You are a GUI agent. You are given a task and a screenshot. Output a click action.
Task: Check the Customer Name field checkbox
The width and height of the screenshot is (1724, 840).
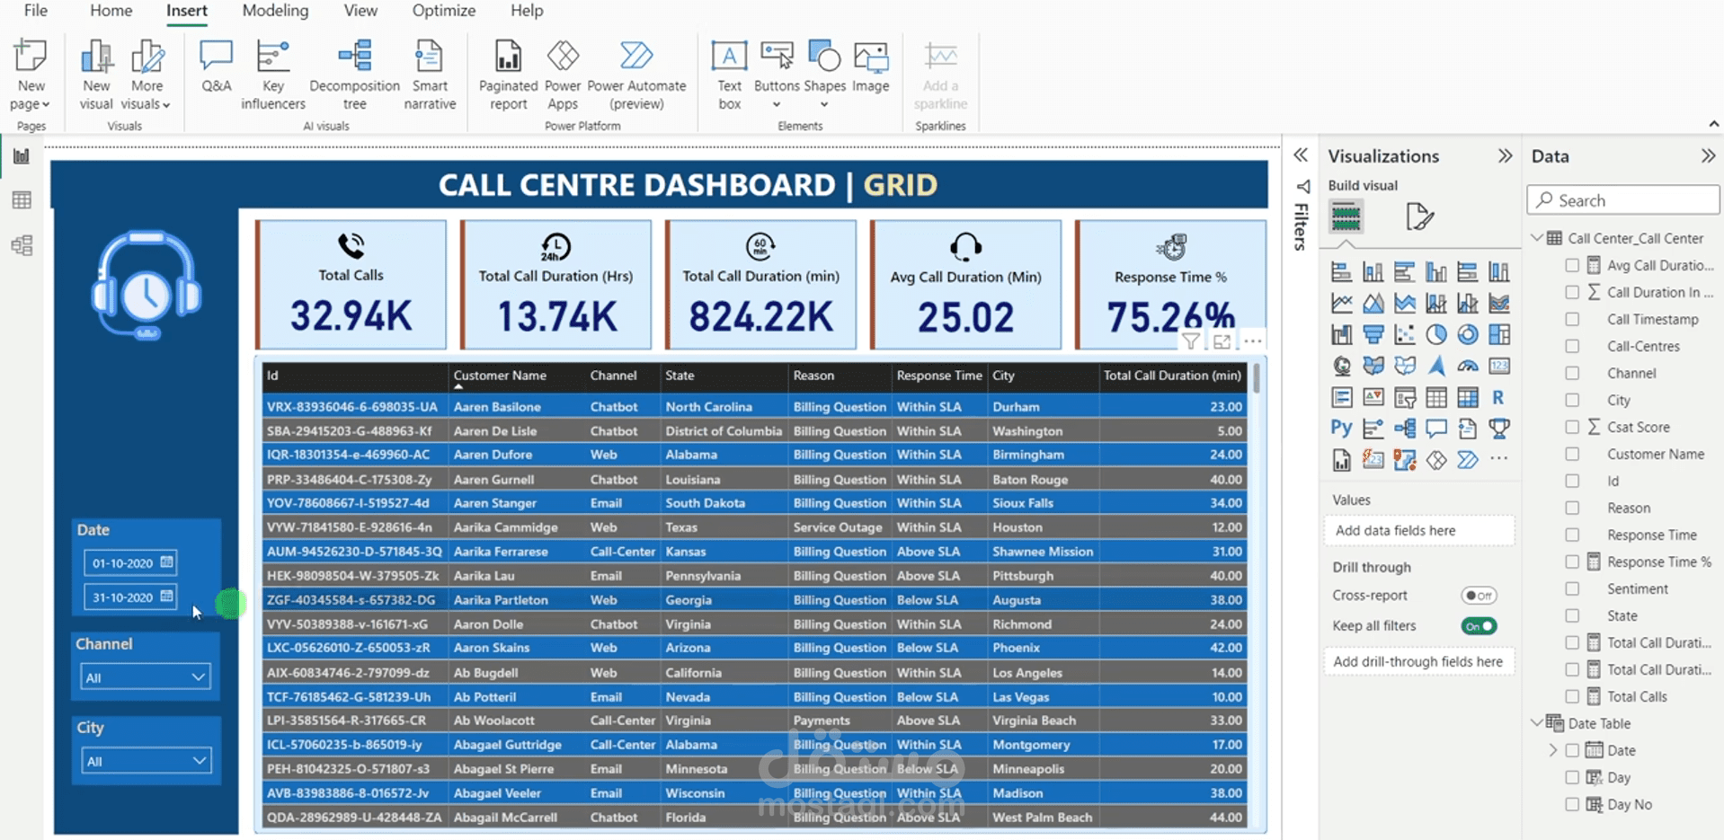pyautogui.click(x=1572, y=455)
